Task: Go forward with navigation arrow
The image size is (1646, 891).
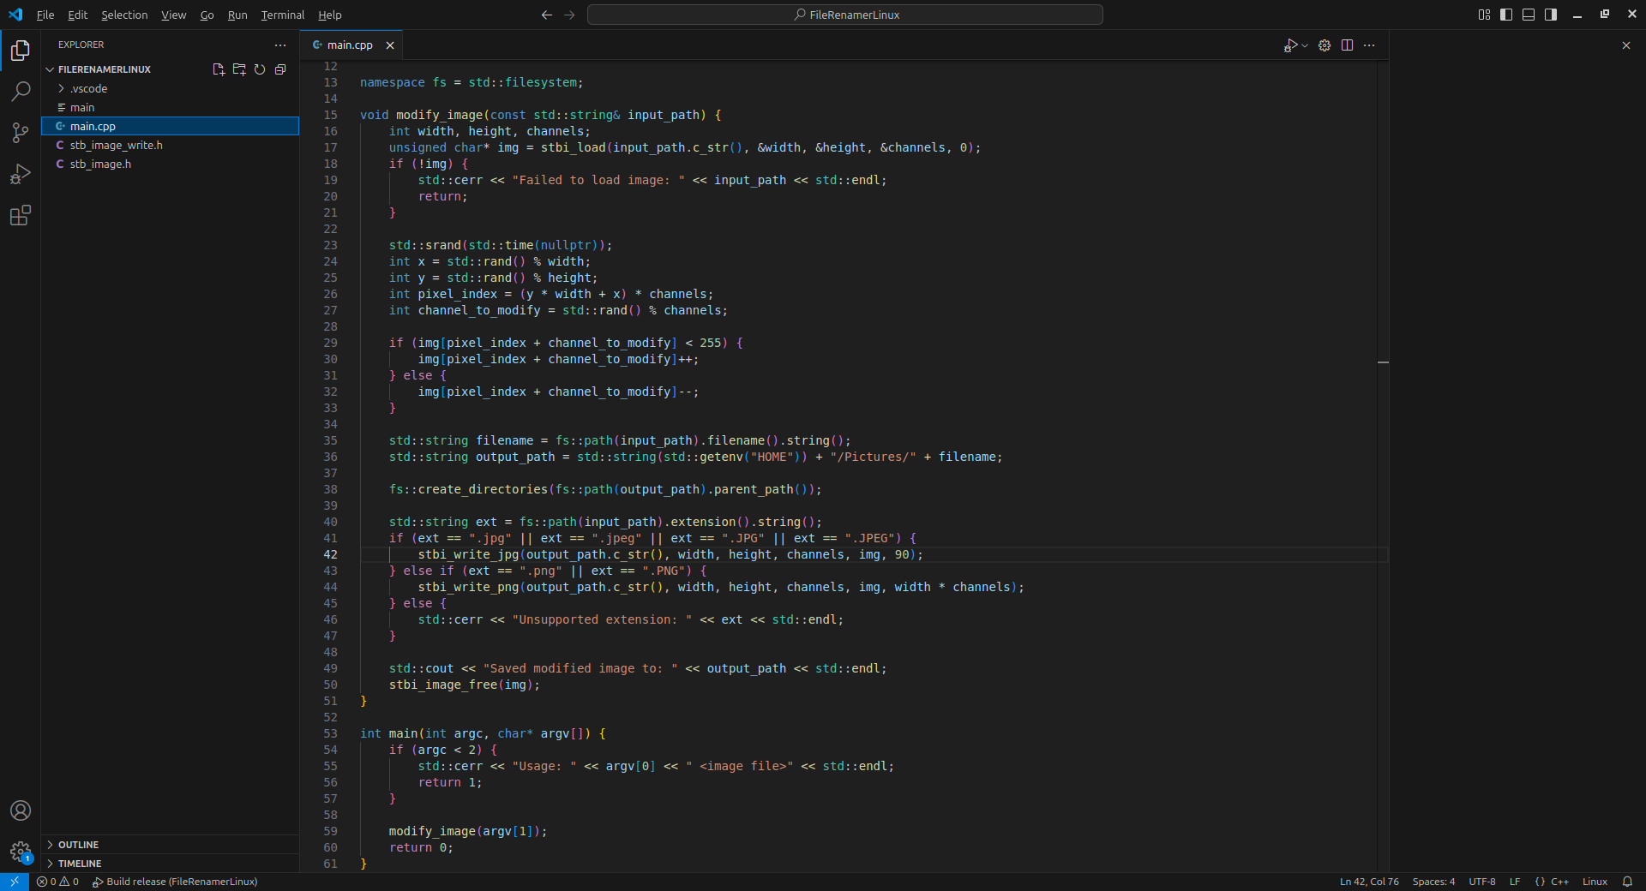Action: (x=569, y=15)
